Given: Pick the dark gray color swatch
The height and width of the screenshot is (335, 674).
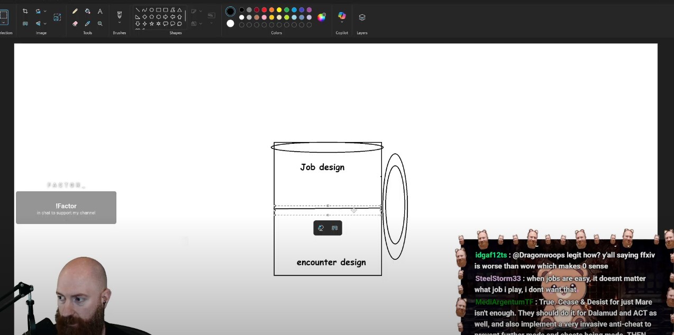Looking at the screenshot, I should click(249, 10).
